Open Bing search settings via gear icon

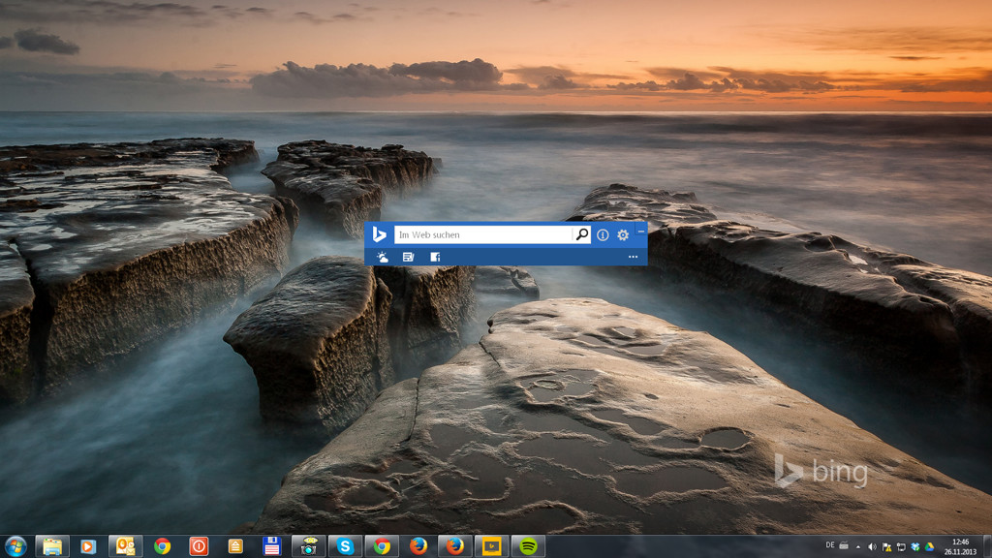point(621,233)
